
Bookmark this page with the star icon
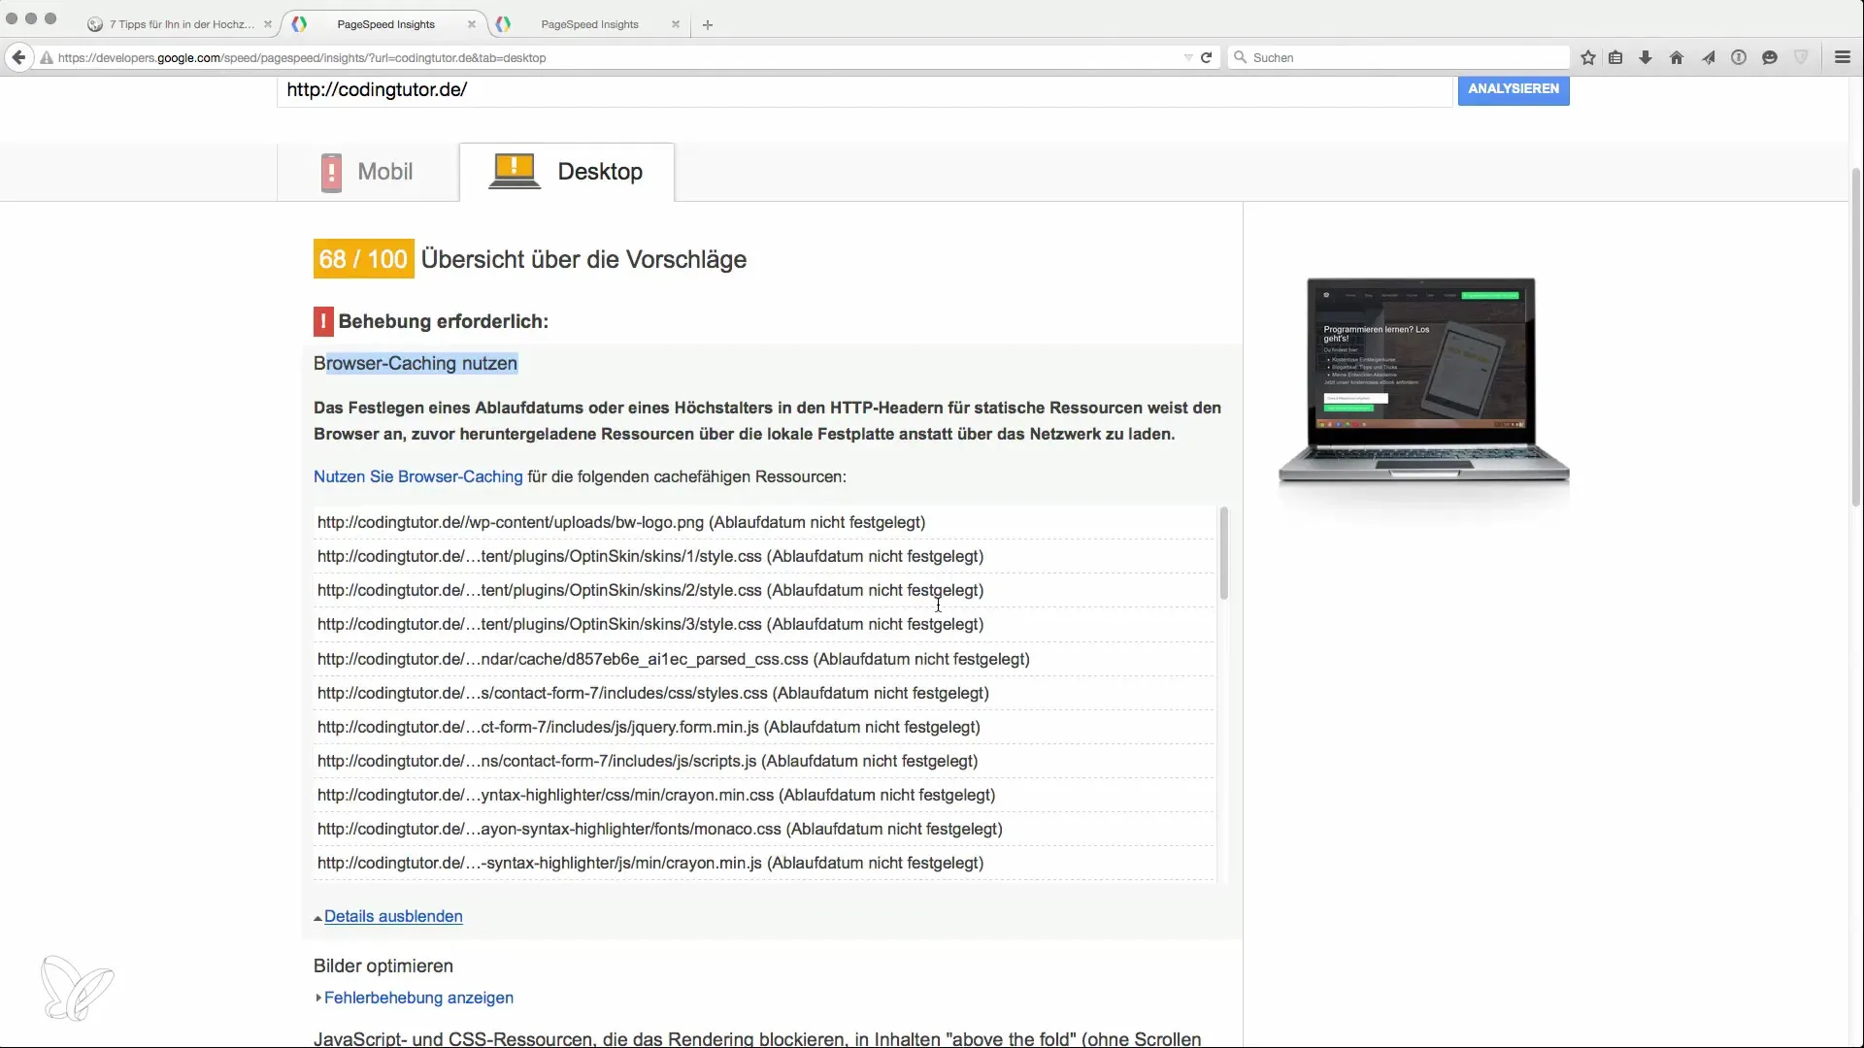(x=1588, y=57)
